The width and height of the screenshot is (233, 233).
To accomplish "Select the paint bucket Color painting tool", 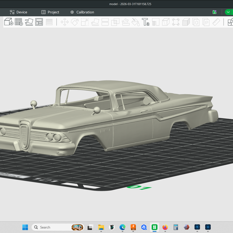I will pos(135,22).
